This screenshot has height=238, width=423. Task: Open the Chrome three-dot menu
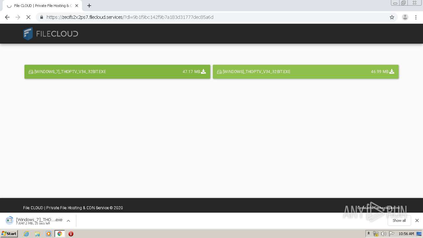(416, 17)
